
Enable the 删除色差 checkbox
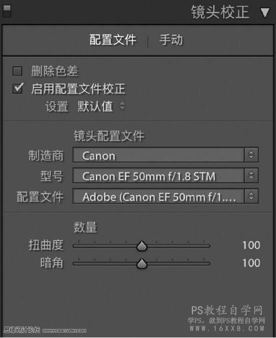click(17, 71)
